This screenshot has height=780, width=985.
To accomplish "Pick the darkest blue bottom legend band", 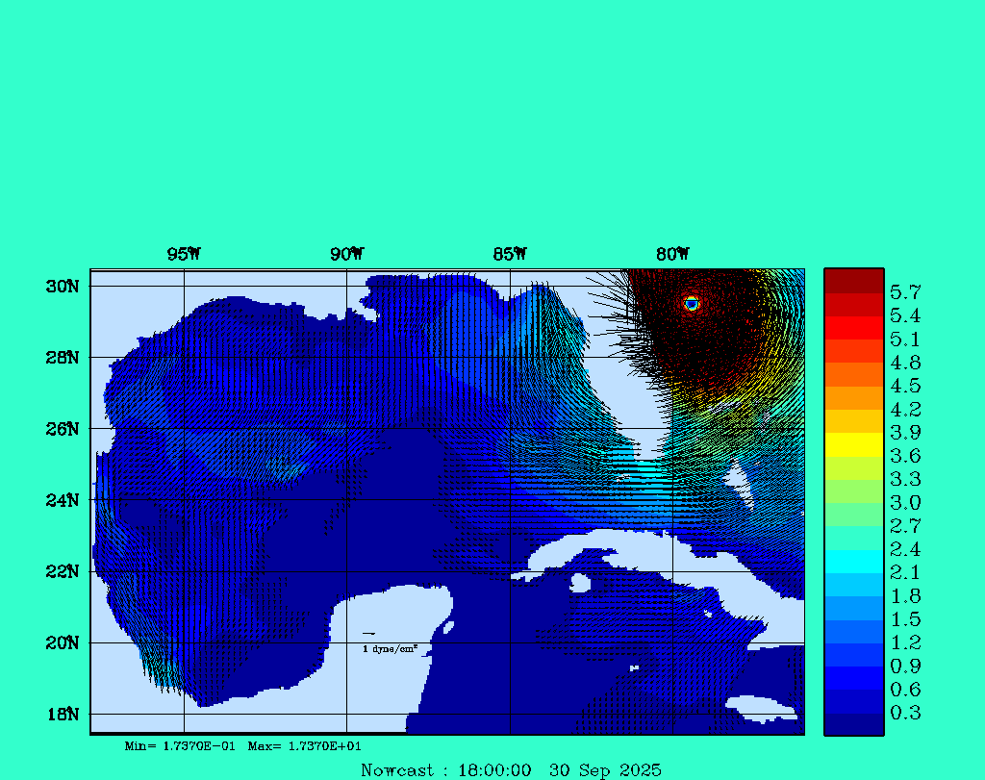I will [x=853, y=724].
